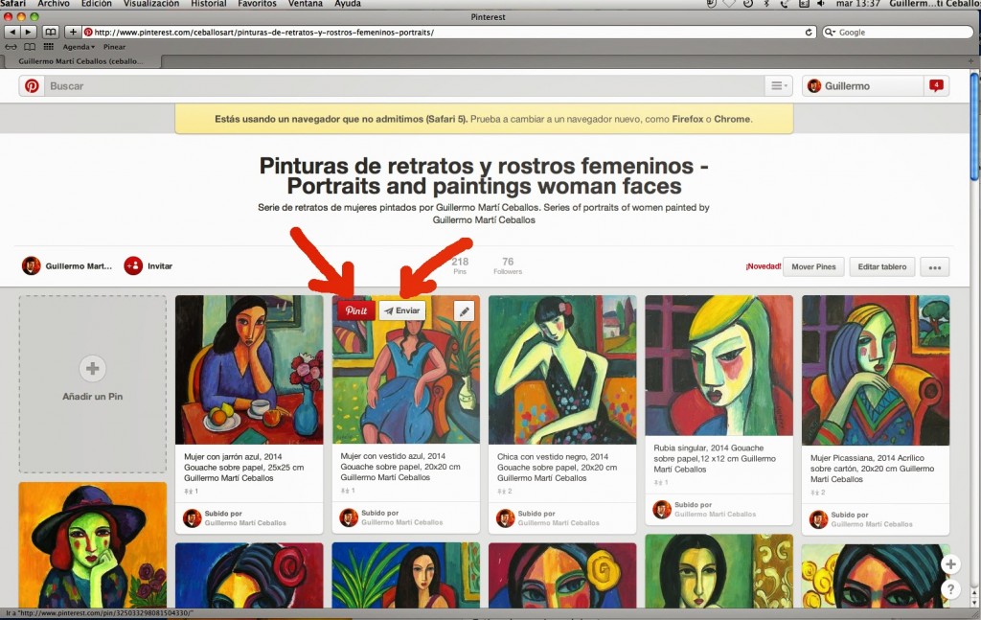981x620 pixels.
Task: Open the Historial menu
Action: 209,4
